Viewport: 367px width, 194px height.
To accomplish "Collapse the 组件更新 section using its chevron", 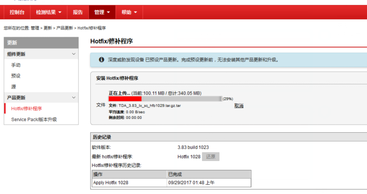I will tap(74, 54).
